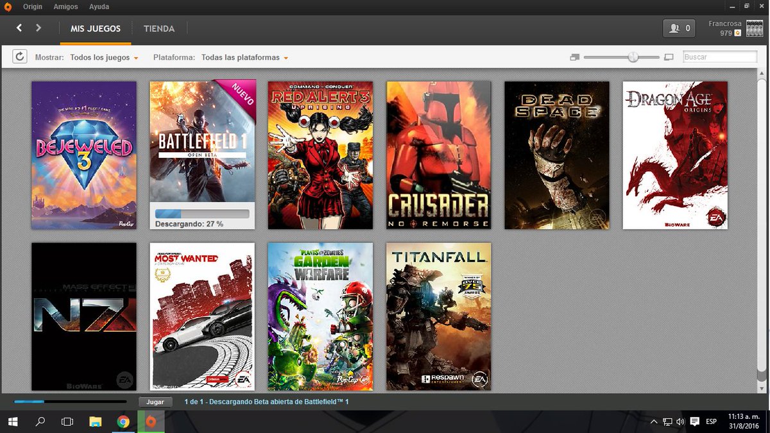The width and height of the screenshot is (770, 433).
Task: Select the Dragon Age Origins tile
Action: (x=675, y=155)
